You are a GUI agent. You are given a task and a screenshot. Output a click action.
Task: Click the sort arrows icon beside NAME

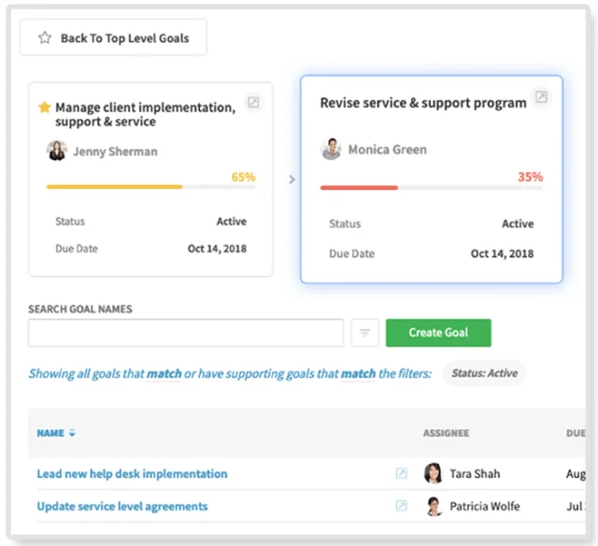pos(72,433)
